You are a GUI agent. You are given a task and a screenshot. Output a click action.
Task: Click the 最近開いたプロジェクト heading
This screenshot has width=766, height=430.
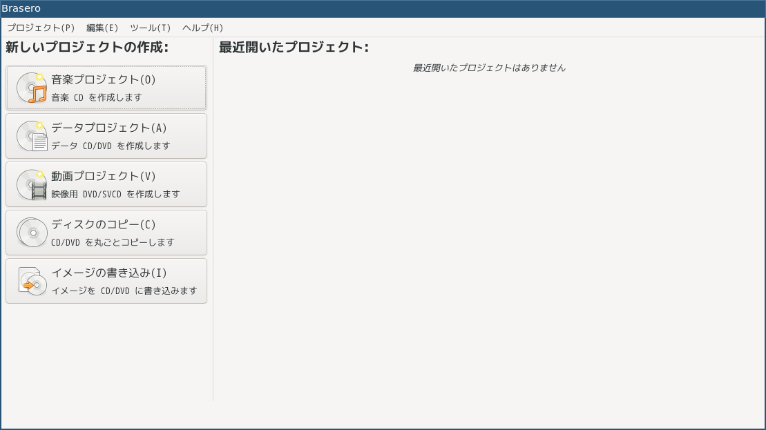tap(294, 48)
